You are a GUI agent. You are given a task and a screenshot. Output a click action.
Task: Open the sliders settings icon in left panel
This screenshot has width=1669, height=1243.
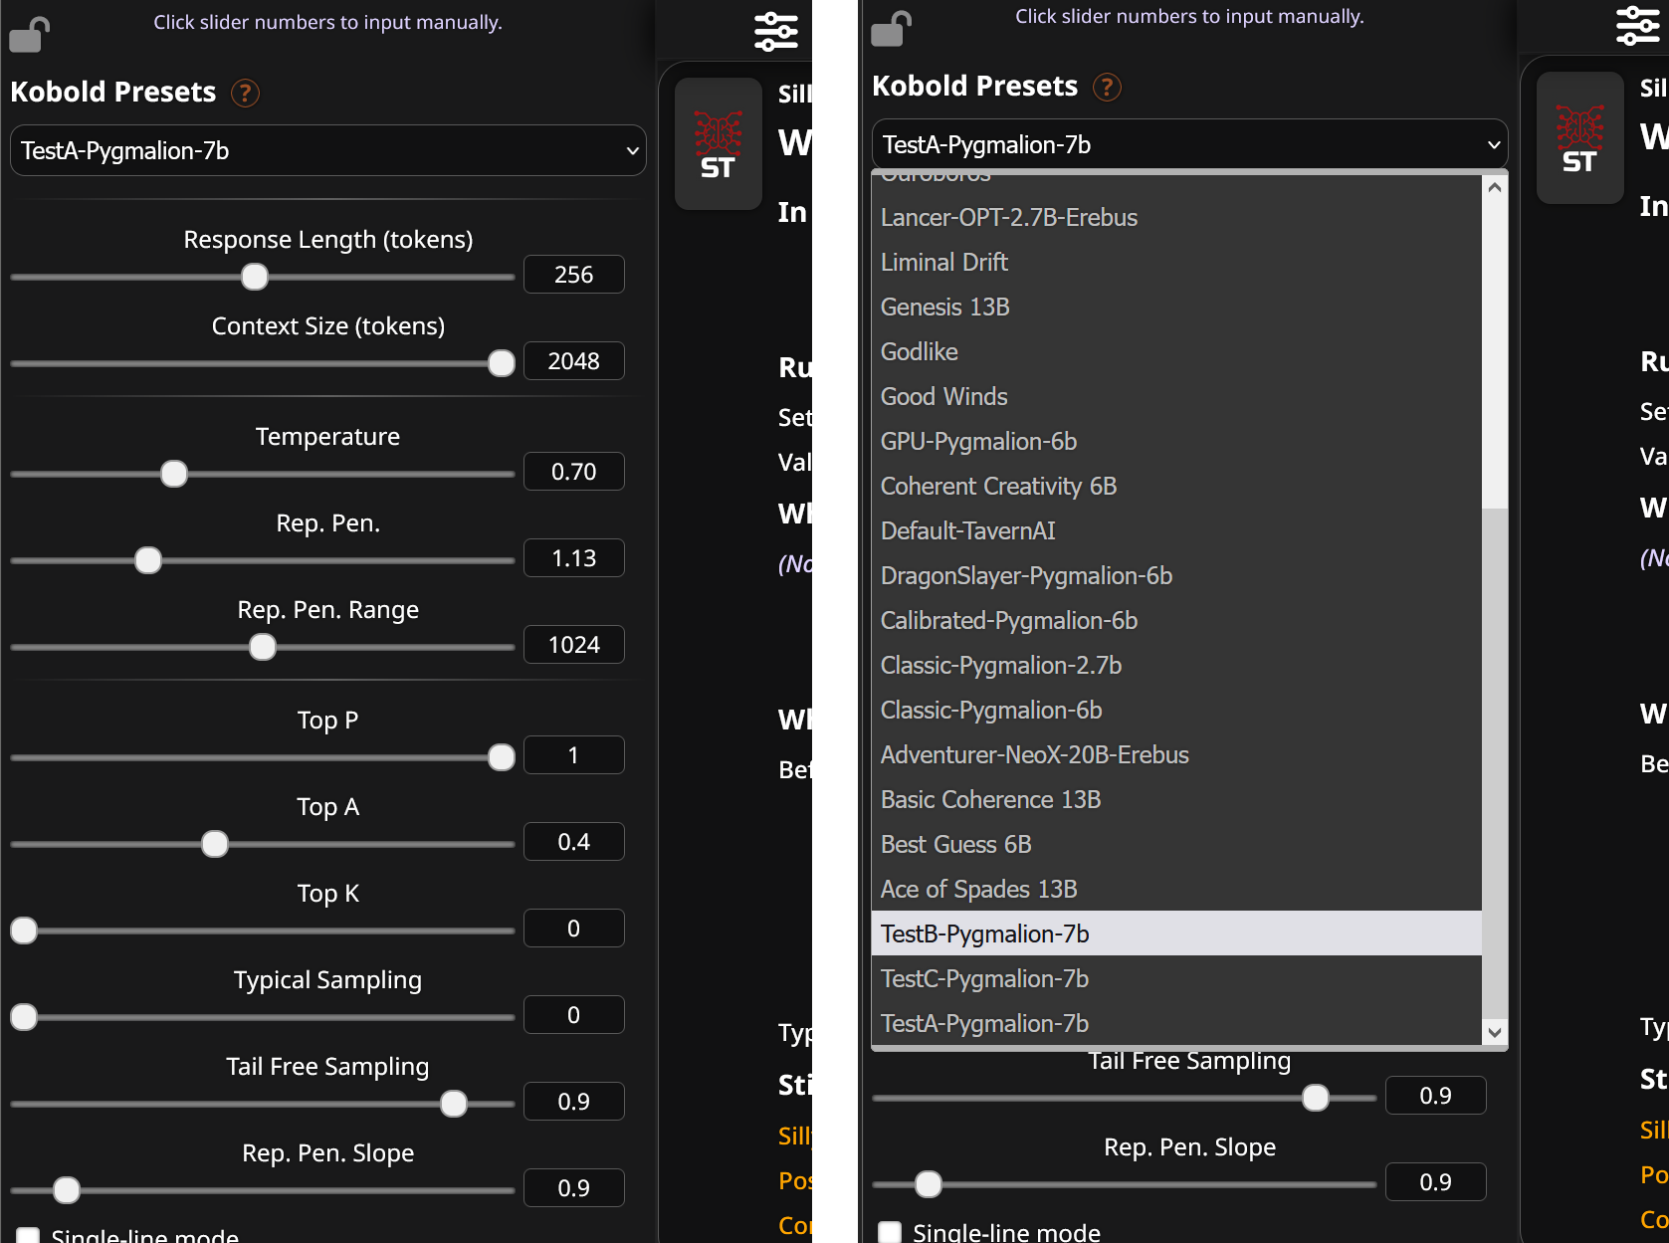pos(776,31)
